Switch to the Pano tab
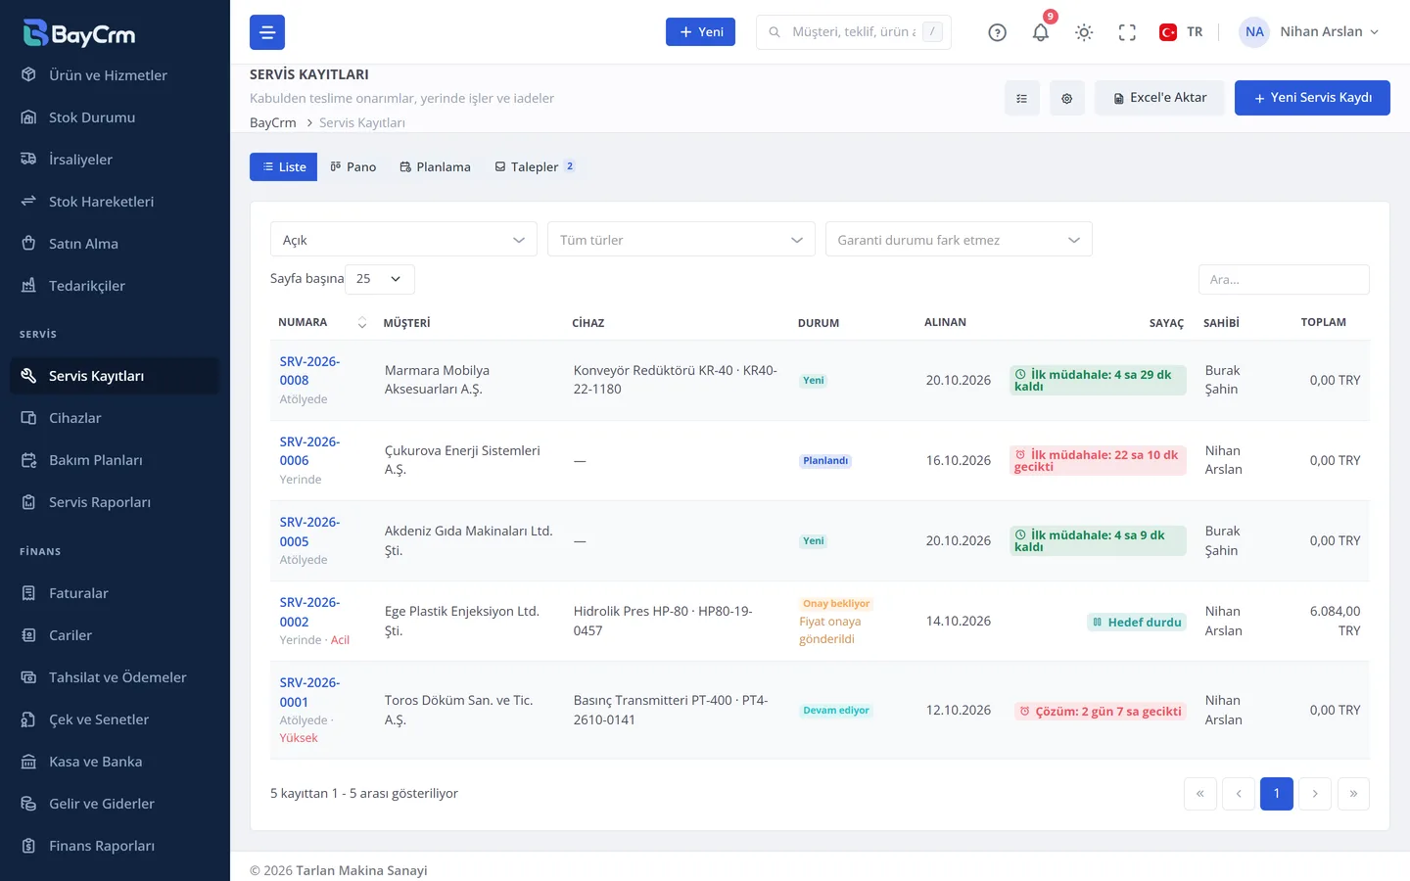 [x=353, y=167]
